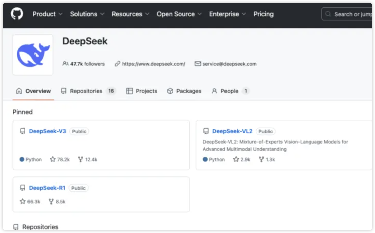Open the Pricing page
Image resolution: width=375 pixels, height=233 pixels.
point(264,14)
